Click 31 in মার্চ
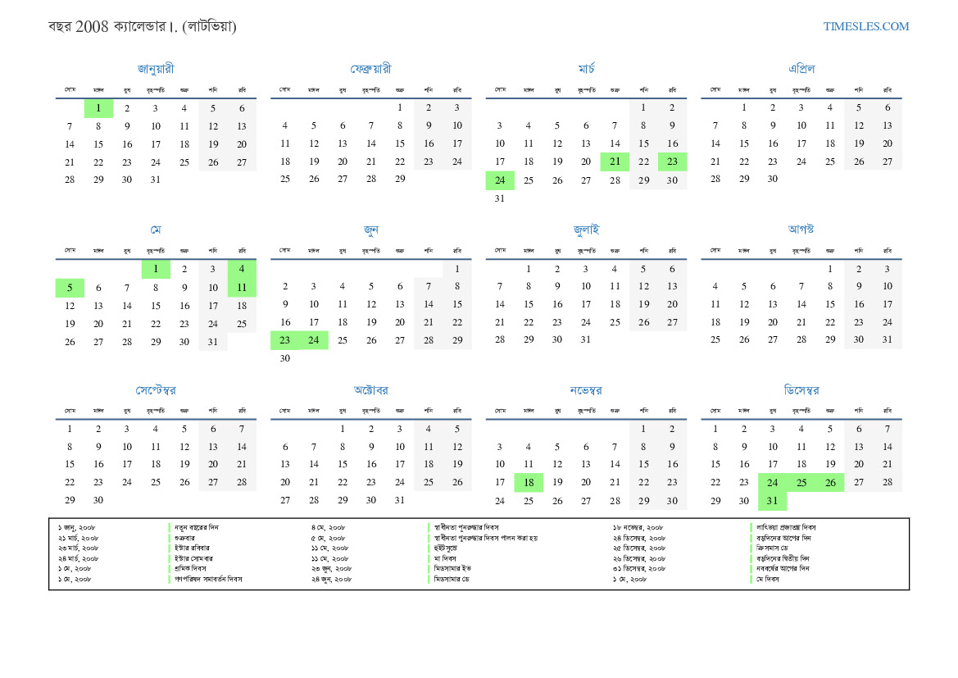Image resolution: width=958 pixels, height=678 pixels. (500, 198)
